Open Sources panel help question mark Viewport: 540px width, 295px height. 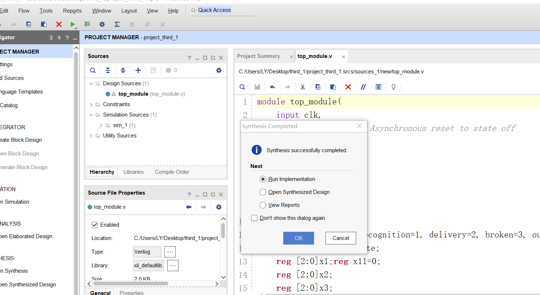[x=189, y=58]
